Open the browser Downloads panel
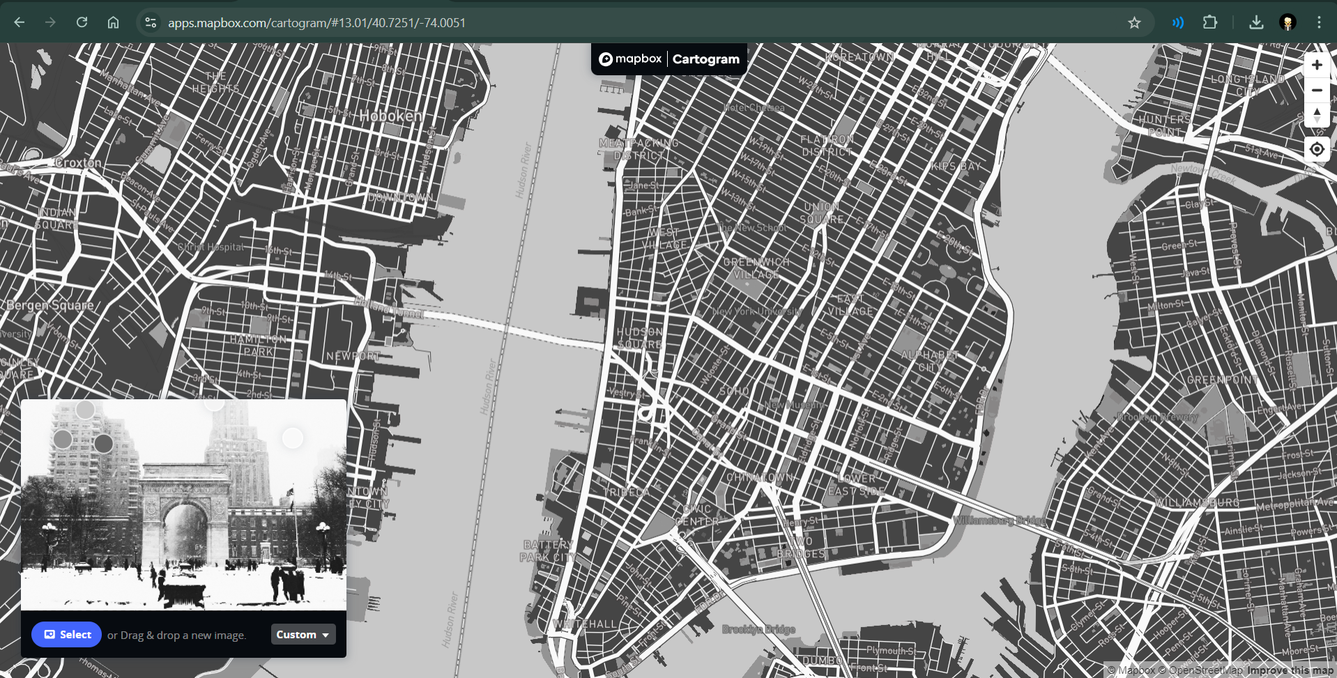 [x=1255, y=22]
